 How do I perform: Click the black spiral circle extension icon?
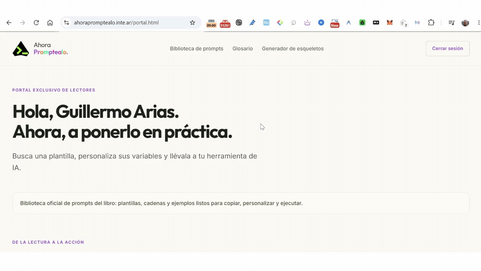point(239,23)
